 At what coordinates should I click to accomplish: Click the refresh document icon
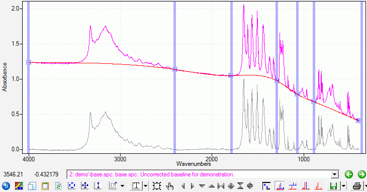[58, 186]
